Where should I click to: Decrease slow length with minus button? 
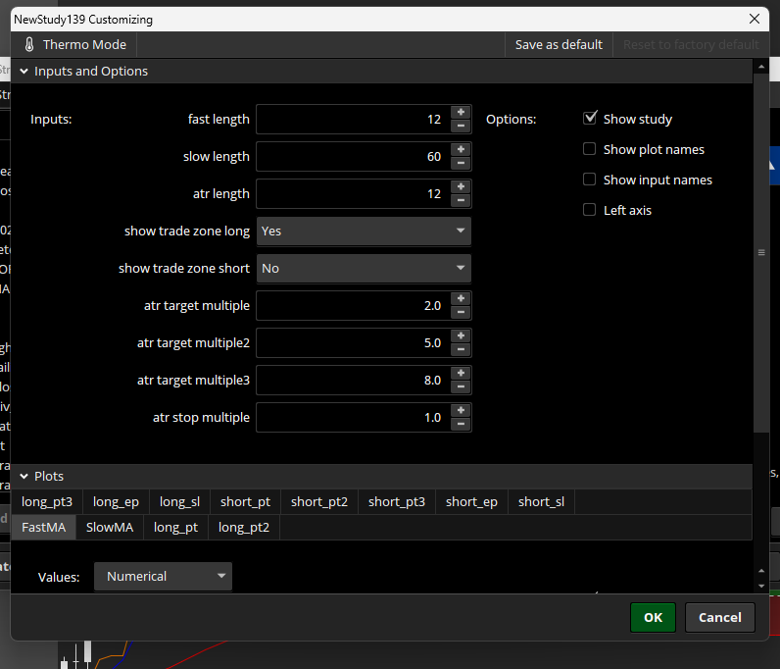click(x=461, y=164)
